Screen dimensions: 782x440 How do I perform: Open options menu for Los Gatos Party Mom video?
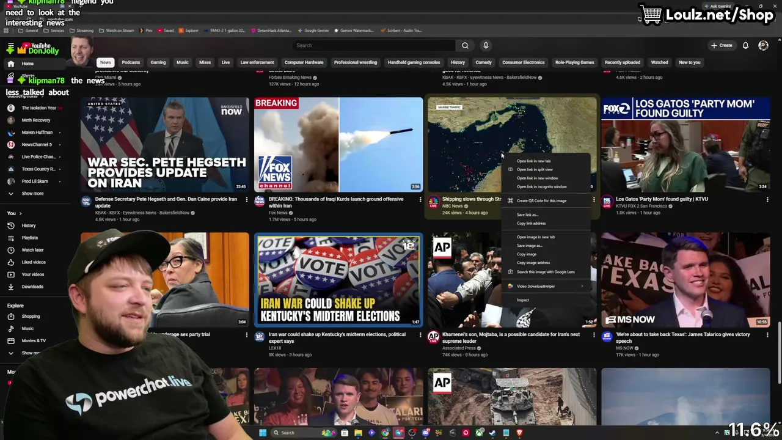click(767, 200)
